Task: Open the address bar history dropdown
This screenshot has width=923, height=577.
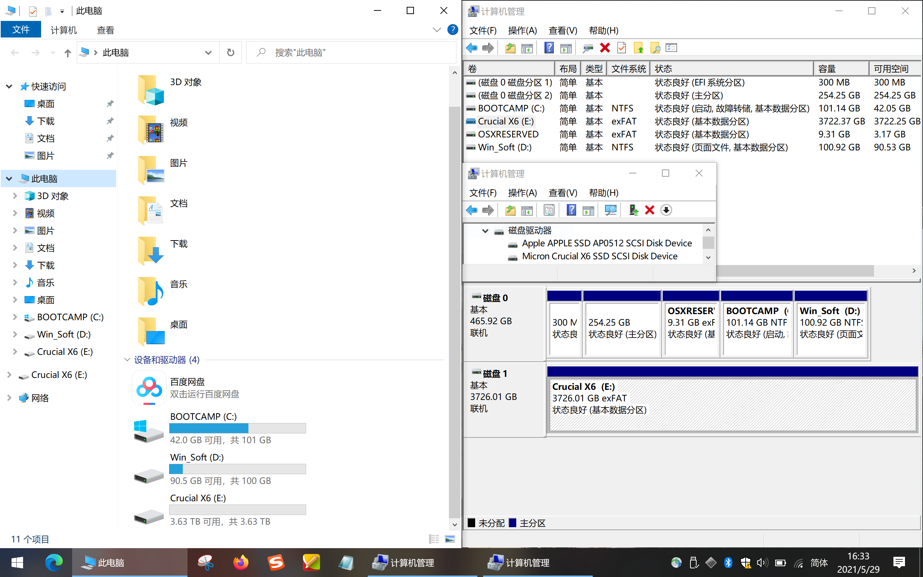Action: pyautogui.click(x=208, y=53)
